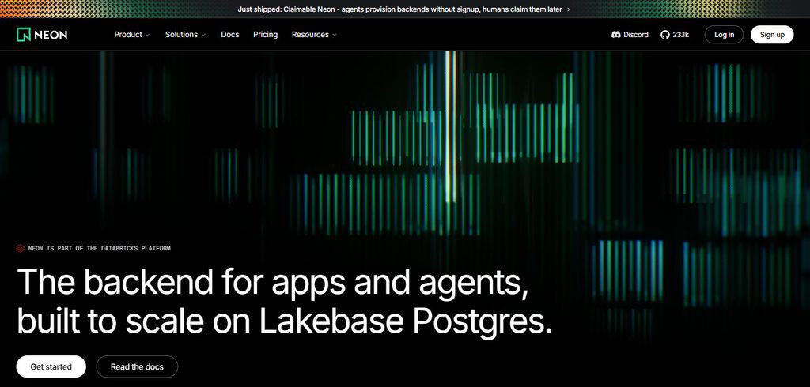Click the Log in button
810x387 pixels.
[x=725, y=35]
